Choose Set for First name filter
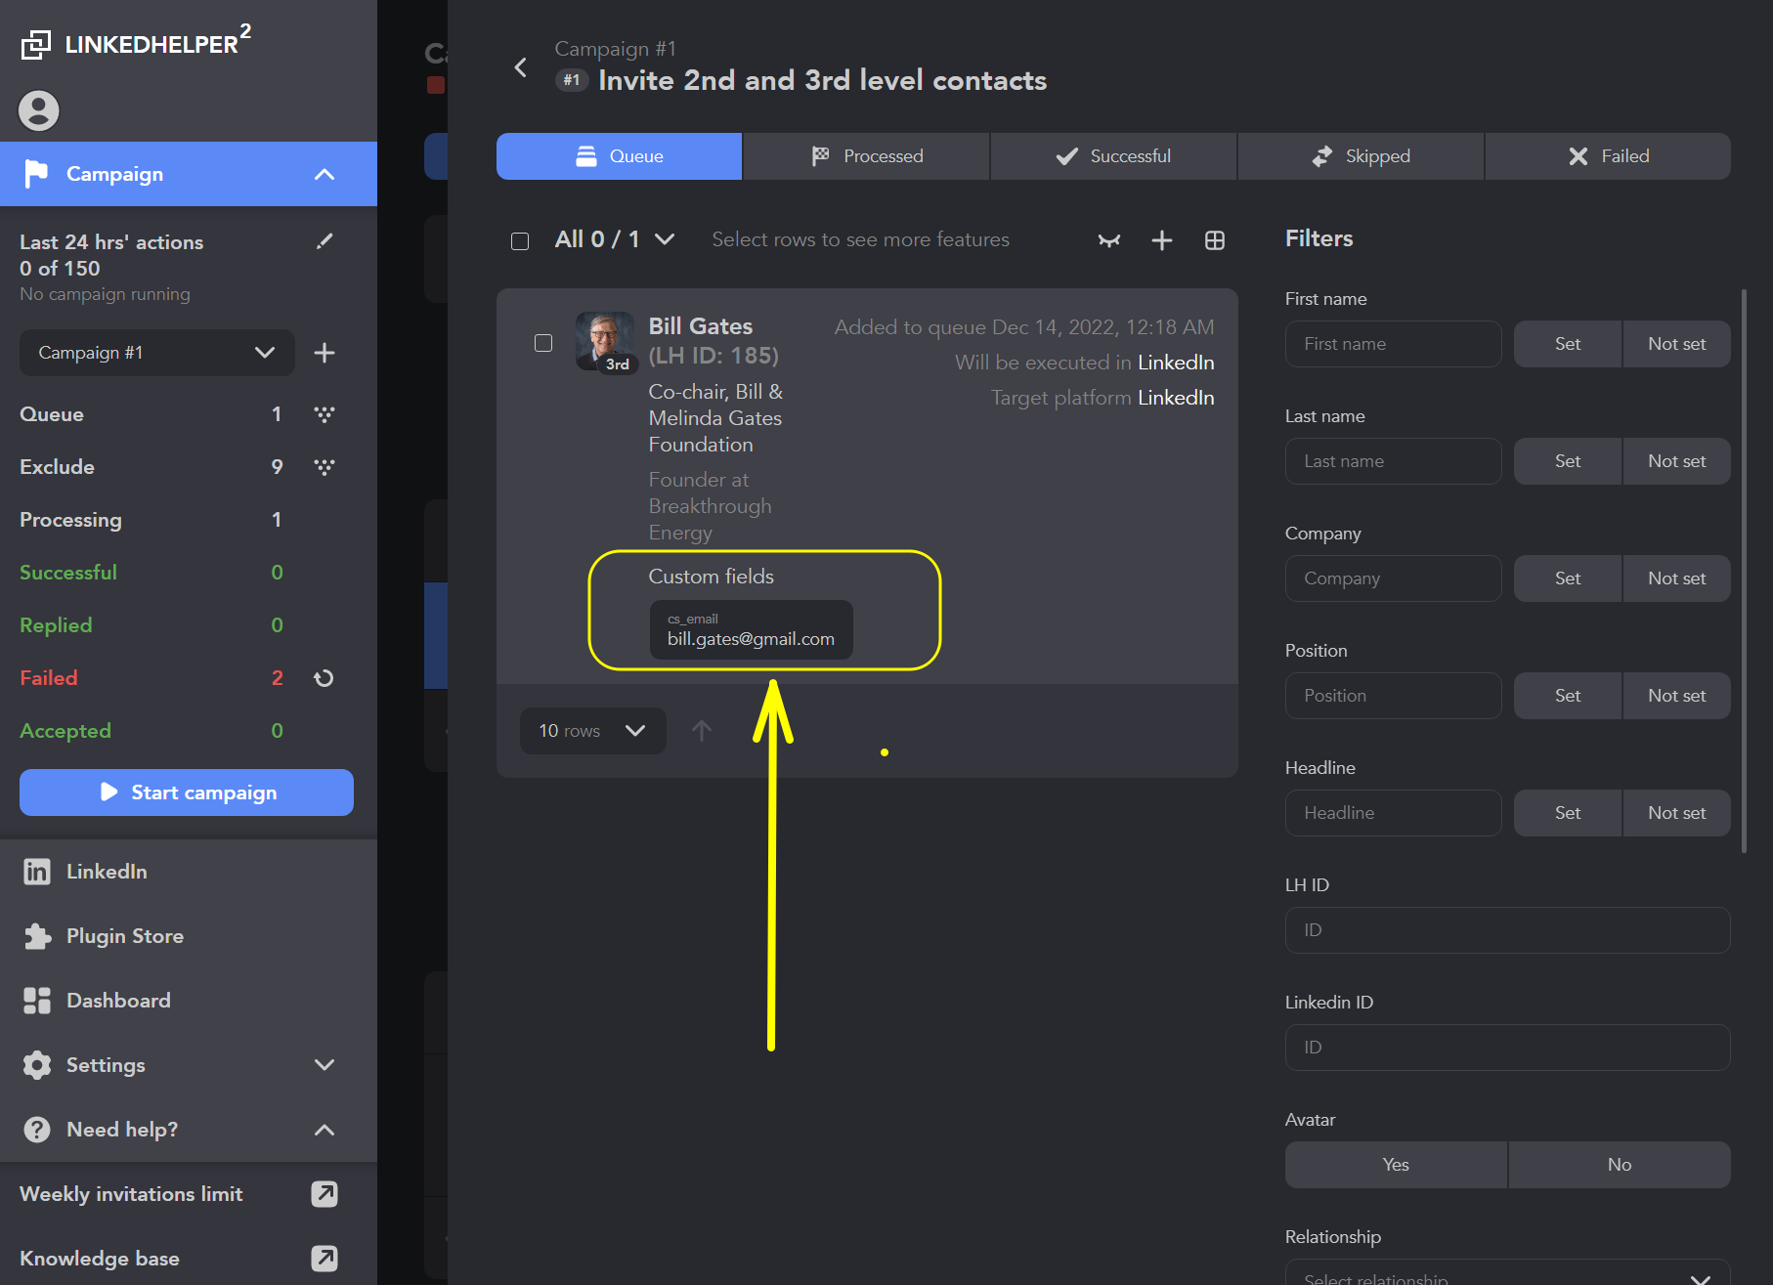The width and height of the screenshot is (1773, 1285). pyautogui.click(x=1568, y=344)
